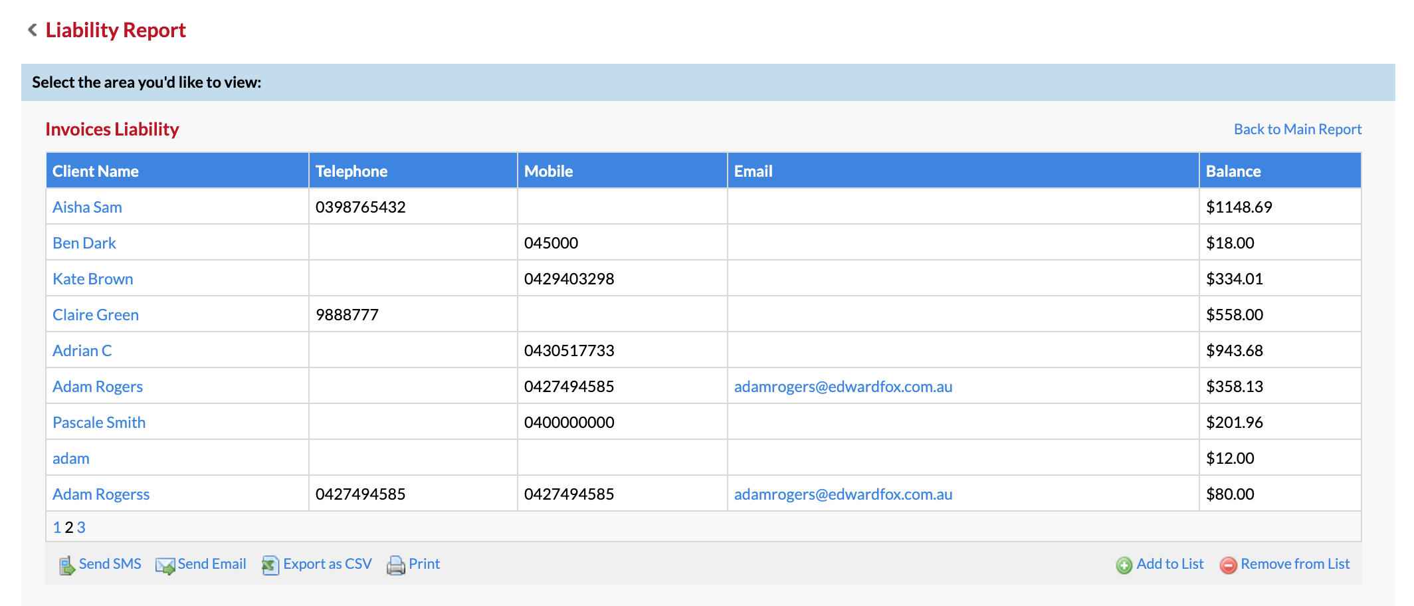Click Adam Rogerss mobile 0427494585
1414x606 pixels.
569,494
